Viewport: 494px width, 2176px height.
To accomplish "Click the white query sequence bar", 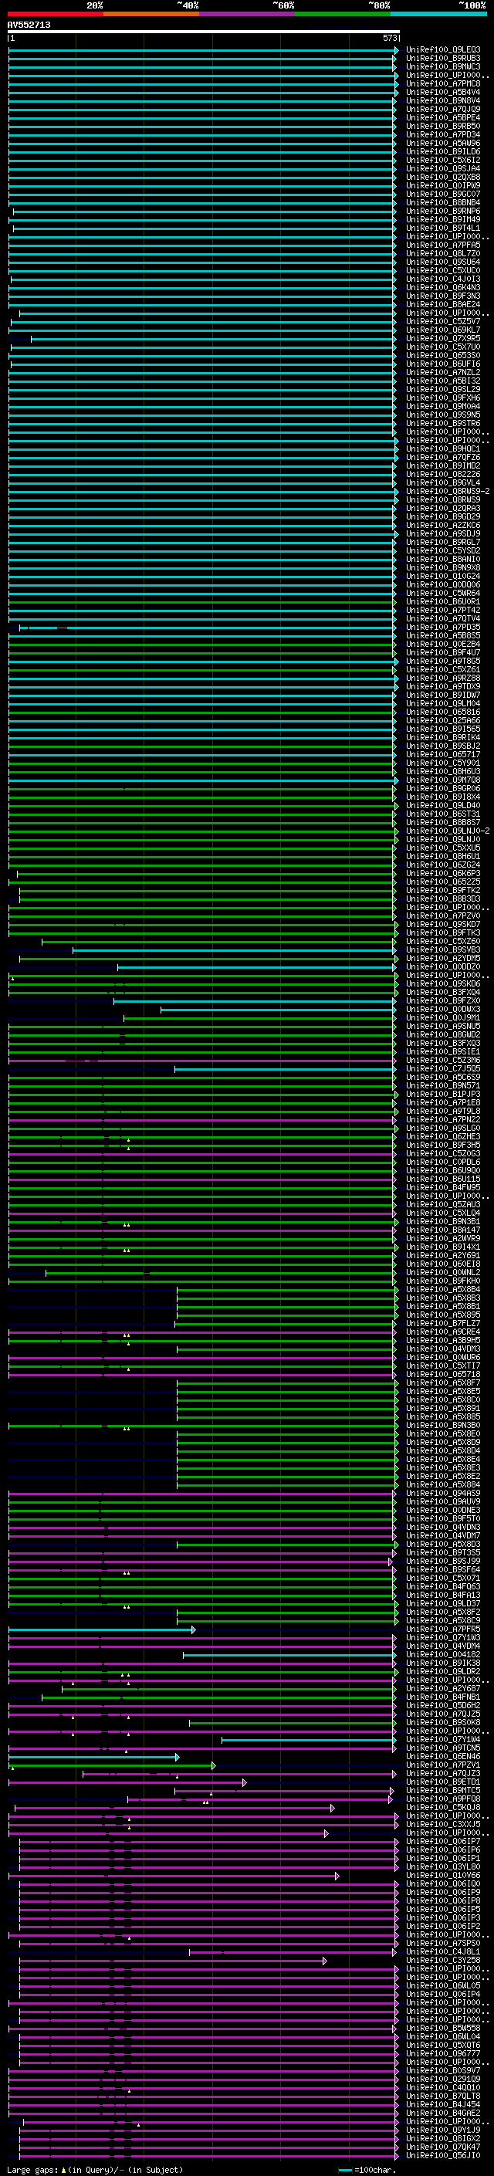I will pos(204,31).
